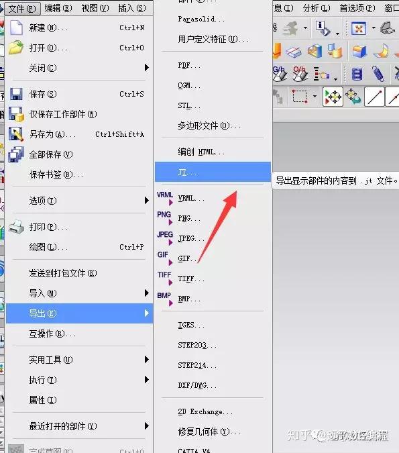Click the Save Work Part Only icon
Image resolution: width=399 pixels, height=453 pixels.
(x=16, y=114)
